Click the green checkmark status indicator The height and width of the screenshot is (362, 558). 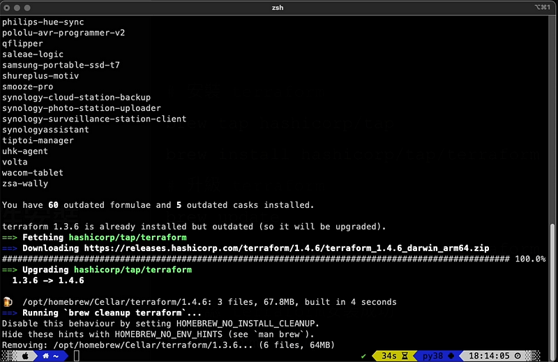(x=363, y=356)
